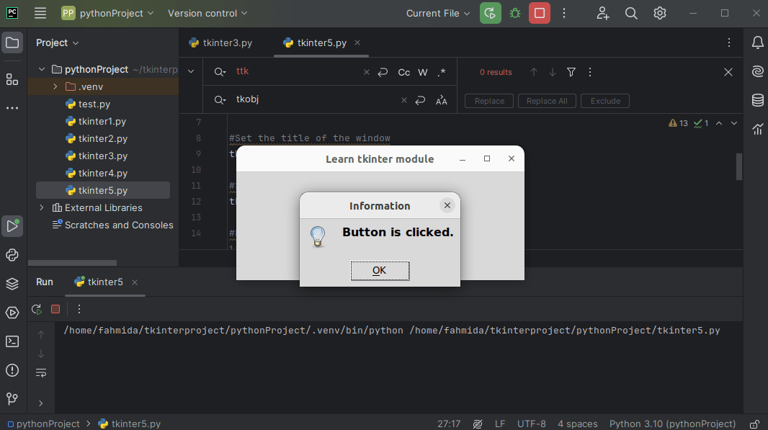This screenshot has width=768, height=430.
Task: Expand the External Libraries node
Action: [x=42, y=207]
